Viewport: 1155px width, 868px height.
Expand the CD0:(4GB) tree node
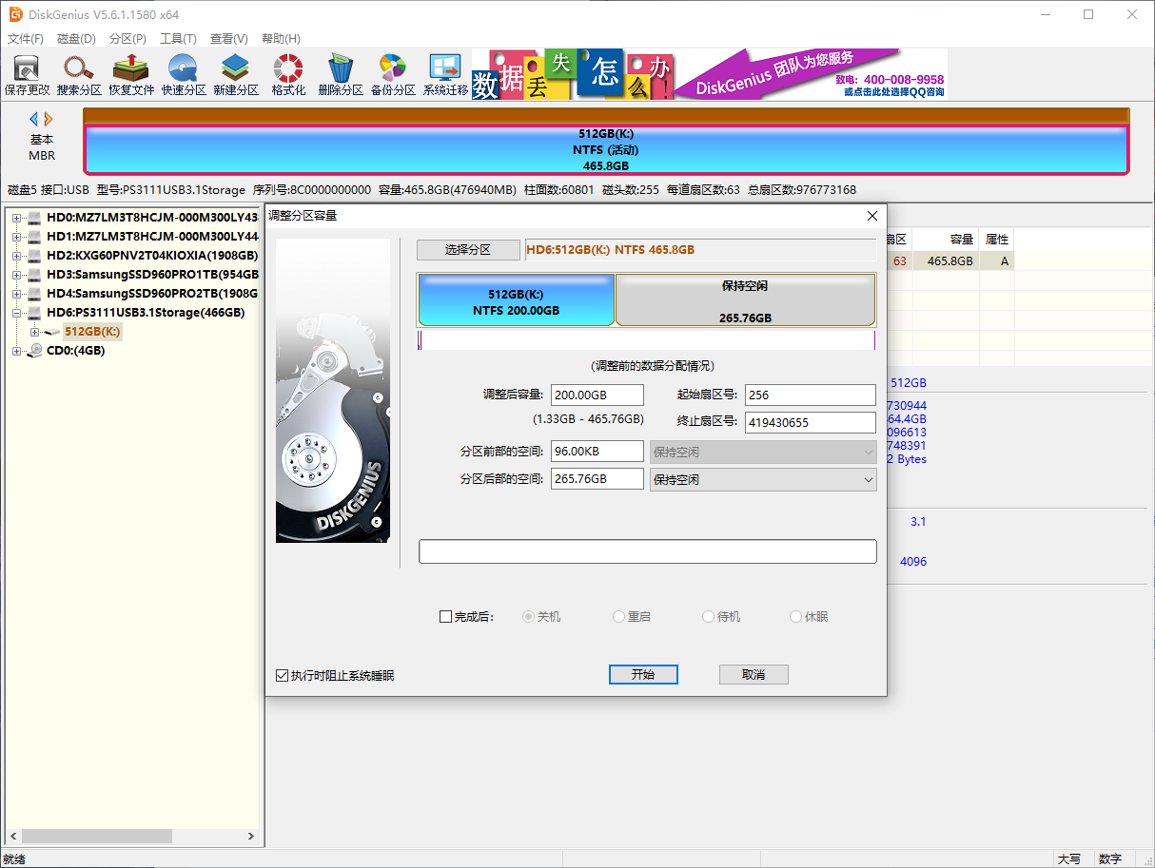(16, 351)
